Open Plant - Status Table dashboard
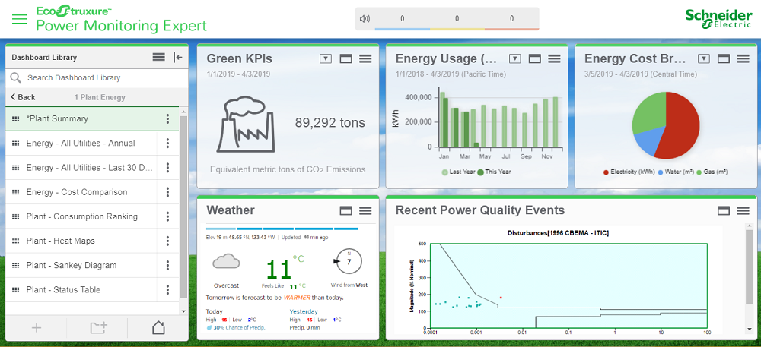This screenshot has height=347, width=761. pos(81,289)
